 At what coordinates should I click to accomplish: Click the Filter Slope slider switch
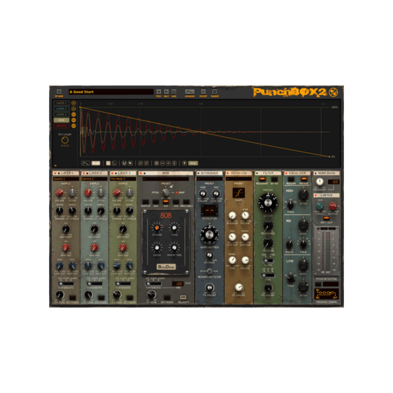click(x=268, y=261)
